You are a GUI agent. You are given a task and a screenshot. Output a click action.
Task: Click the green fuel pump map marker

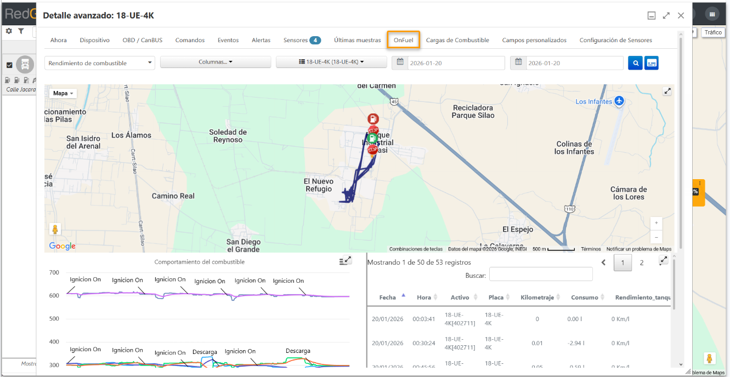tap(373, 138)
